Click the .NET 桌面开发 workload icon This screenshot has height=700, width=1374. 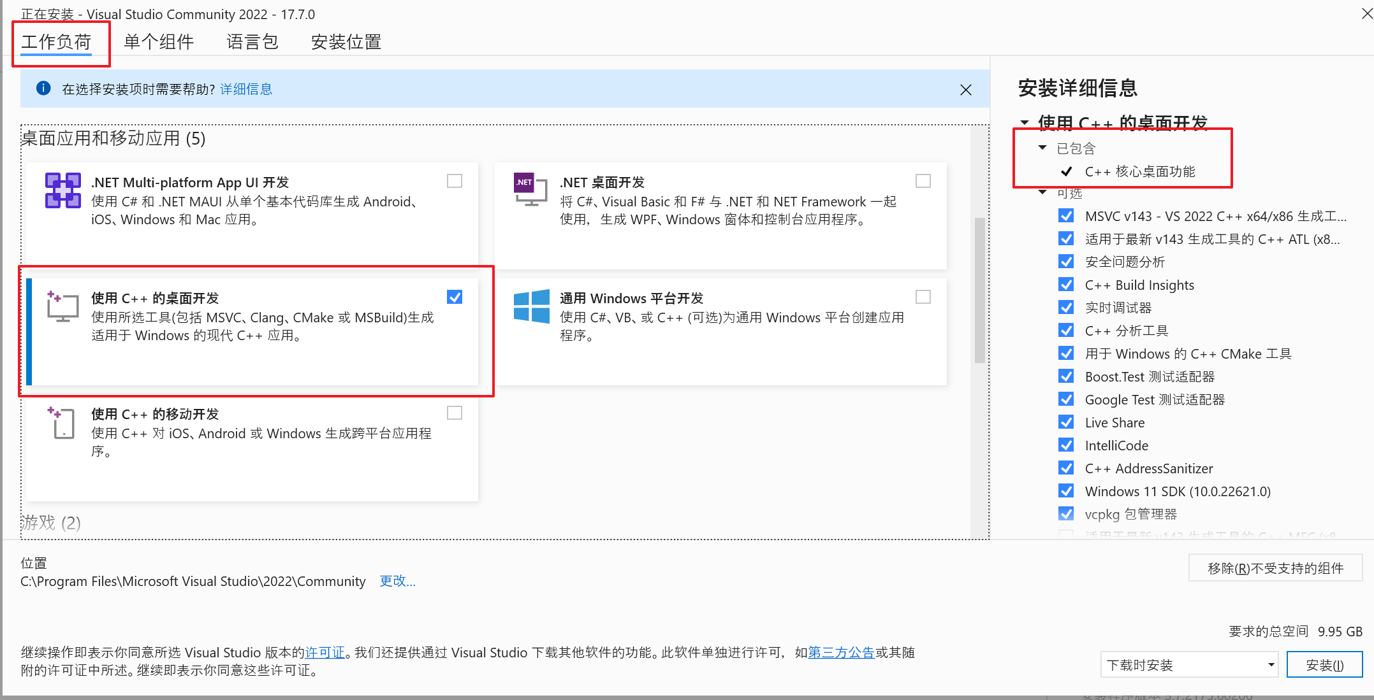pos(530,190)
